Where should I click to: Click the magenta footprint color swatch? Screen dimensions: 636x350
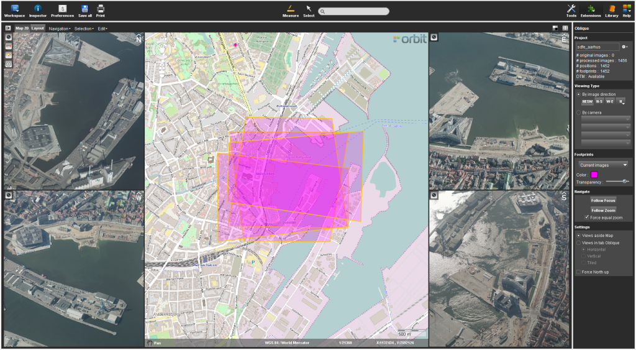[594, 175]
